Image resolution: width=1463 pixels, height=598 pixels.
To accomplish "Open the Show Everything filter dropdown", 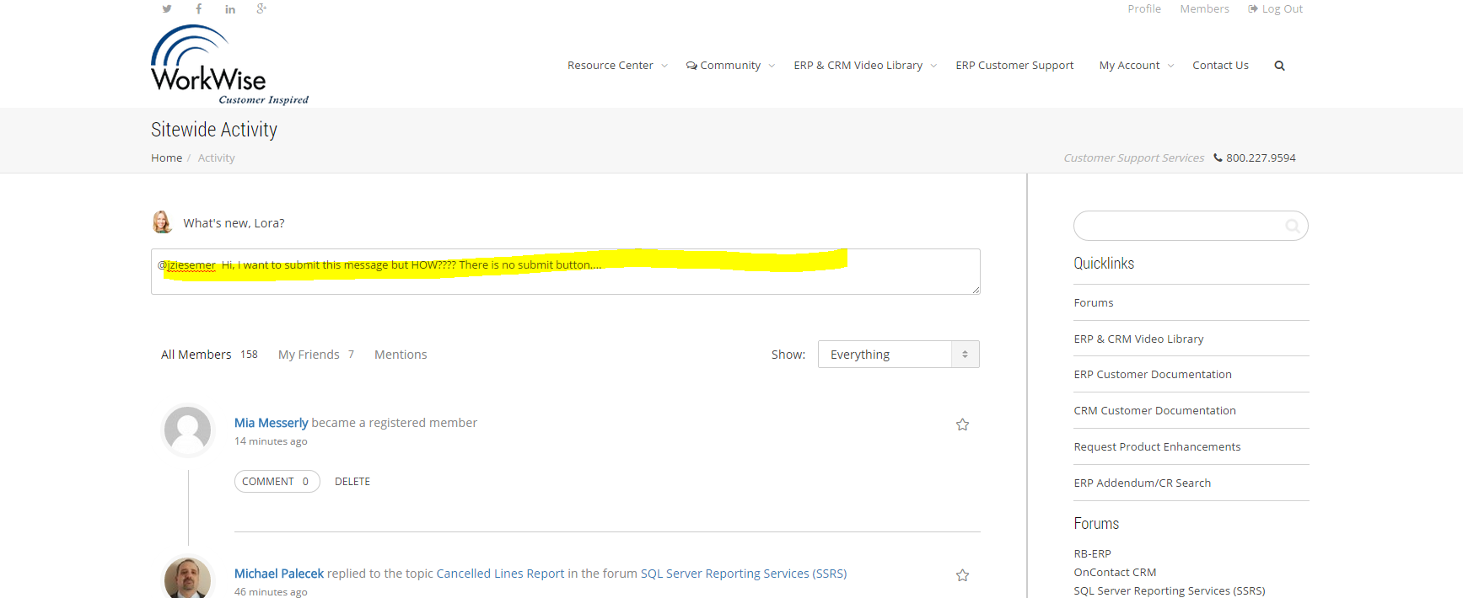I will 897,355.
